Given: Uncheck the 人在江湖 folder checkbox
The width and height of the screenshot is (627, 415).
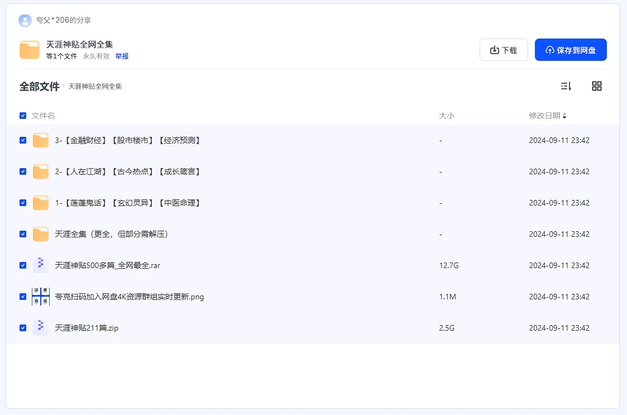Looking at the screenshot, I should (x=23, y=171).
